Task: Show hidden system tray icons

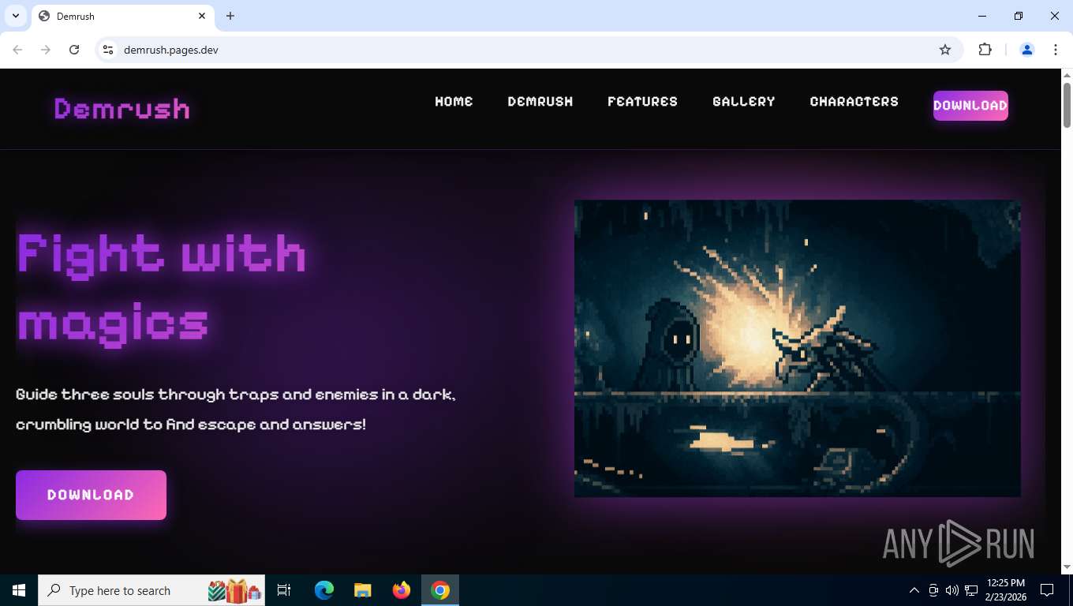Action: pos(914,590)
